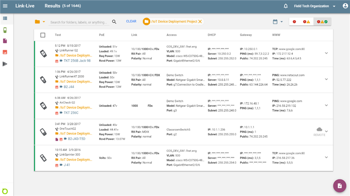Image resolution: width=350 pixels, height=196 pixels.
Task: Open the purple files sidebar icon
Action: click(5, 41)
